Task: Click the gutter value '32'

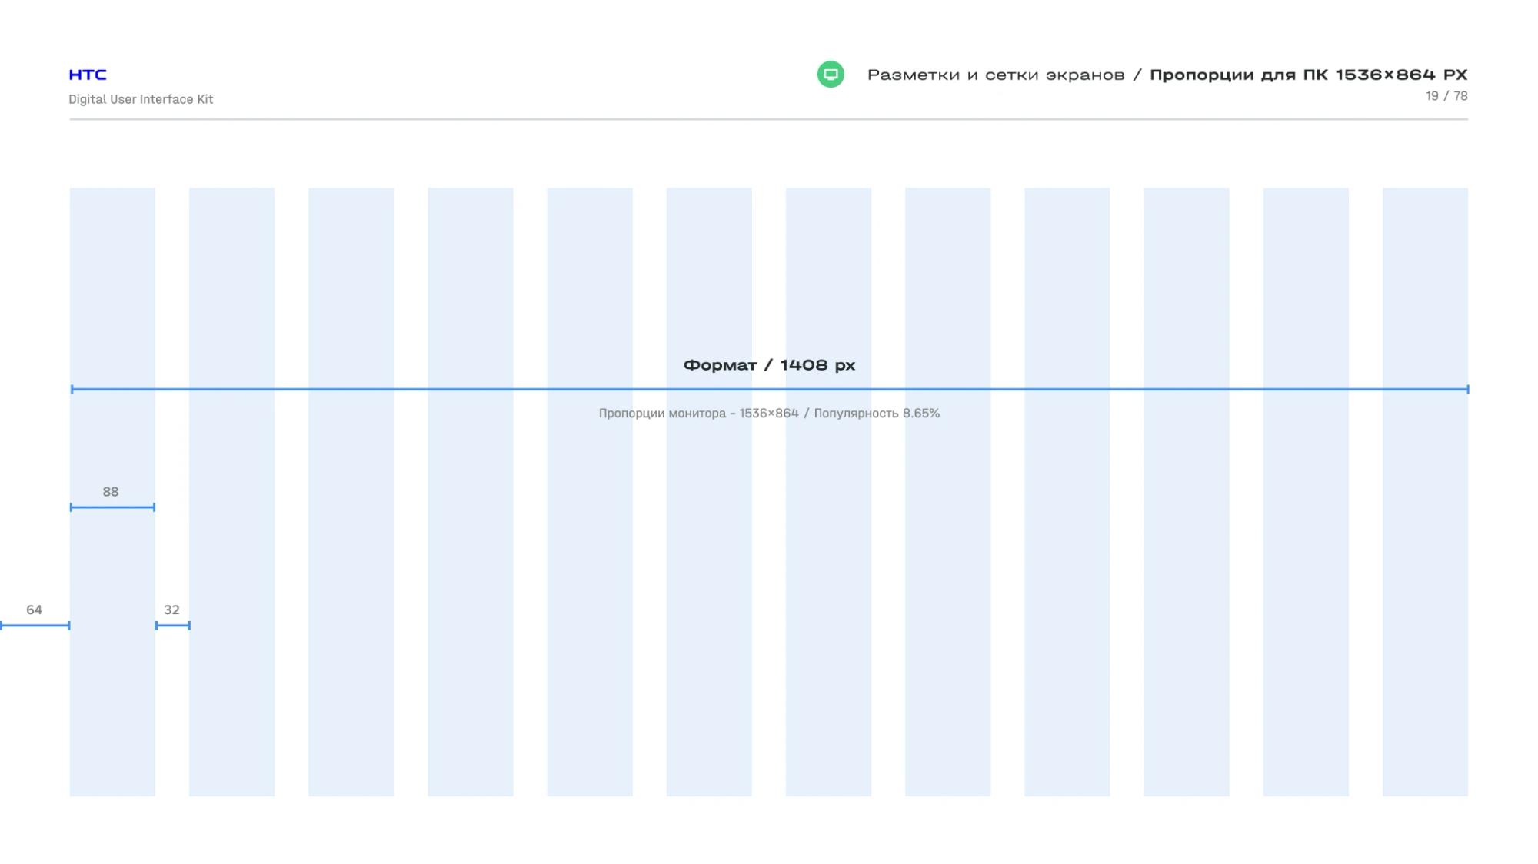Action: click(x=171, y=610)
